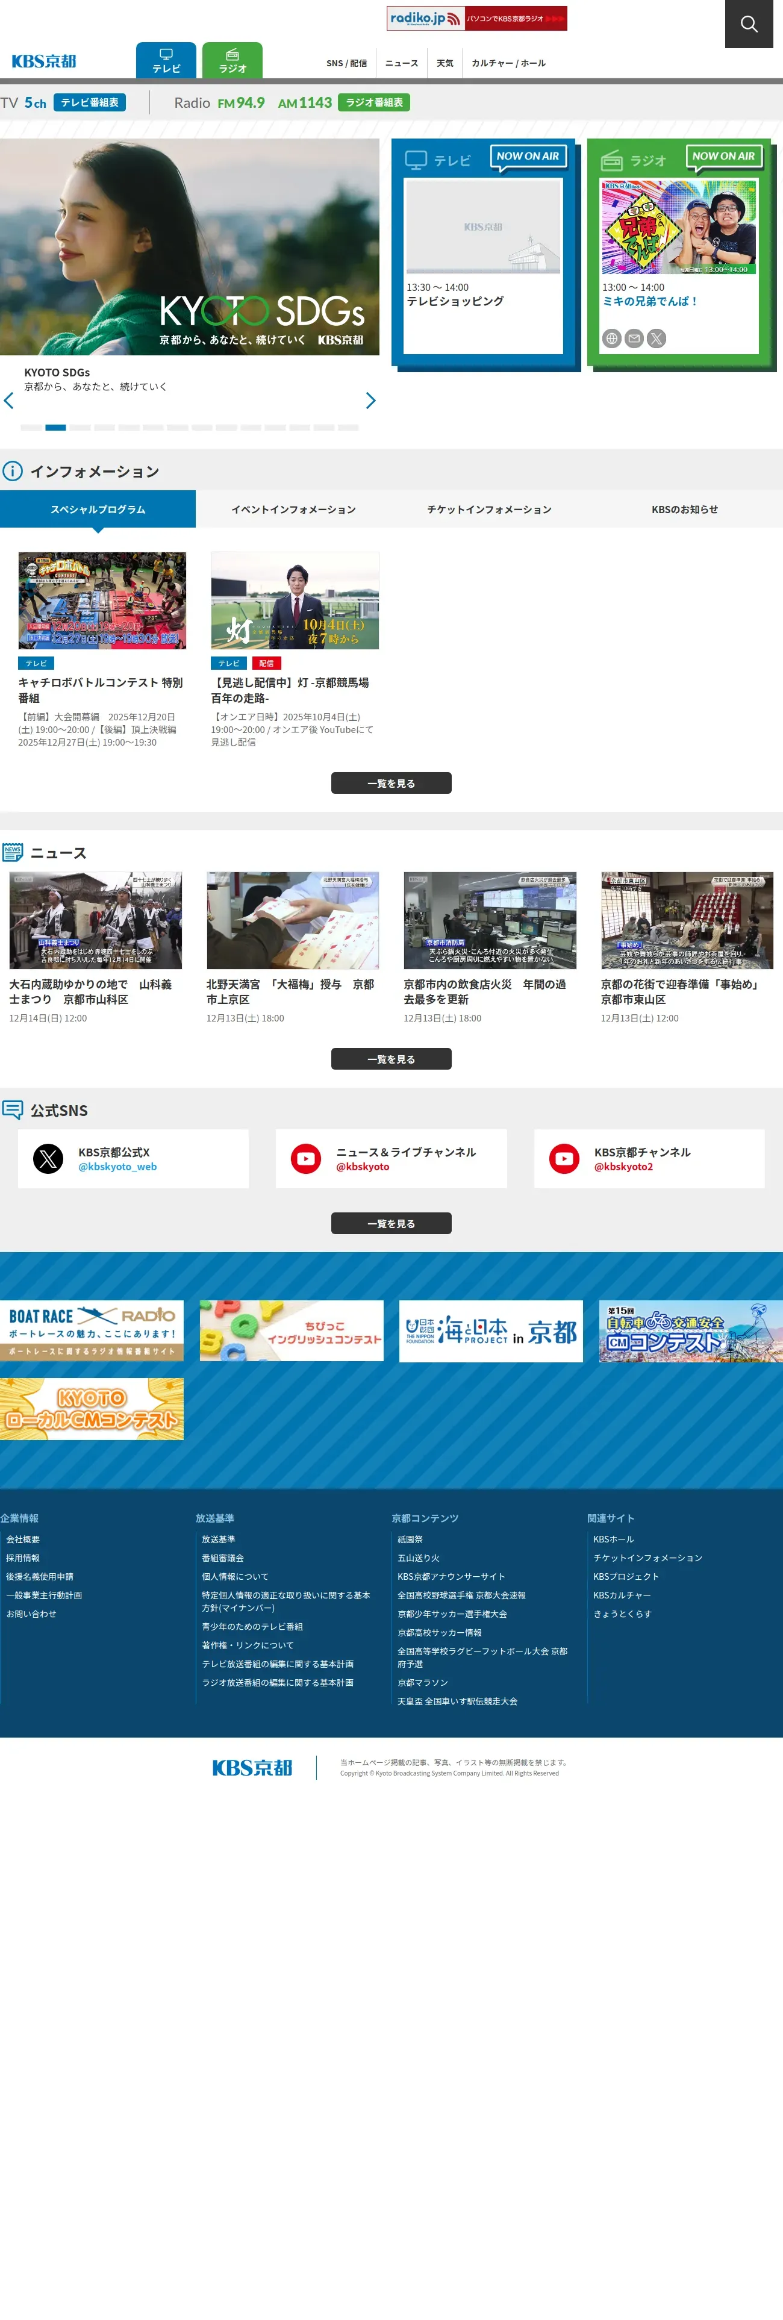Click the X icon under ミキの兄弟でんぱ
Screen dimensions: 783x2320
[x=657, y=338]
